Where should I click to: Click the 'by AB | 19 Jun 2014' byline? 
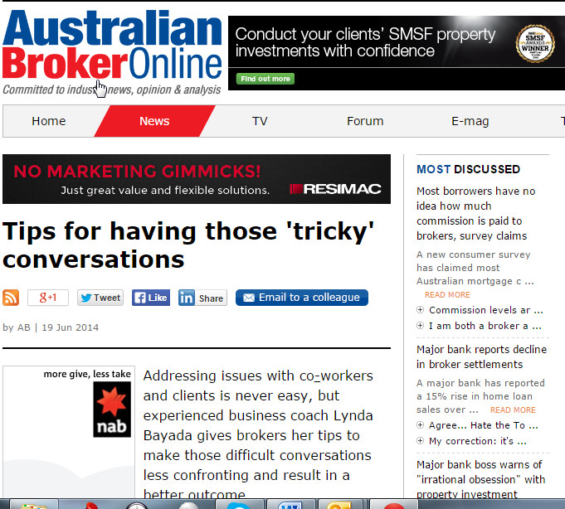(51, 327)
